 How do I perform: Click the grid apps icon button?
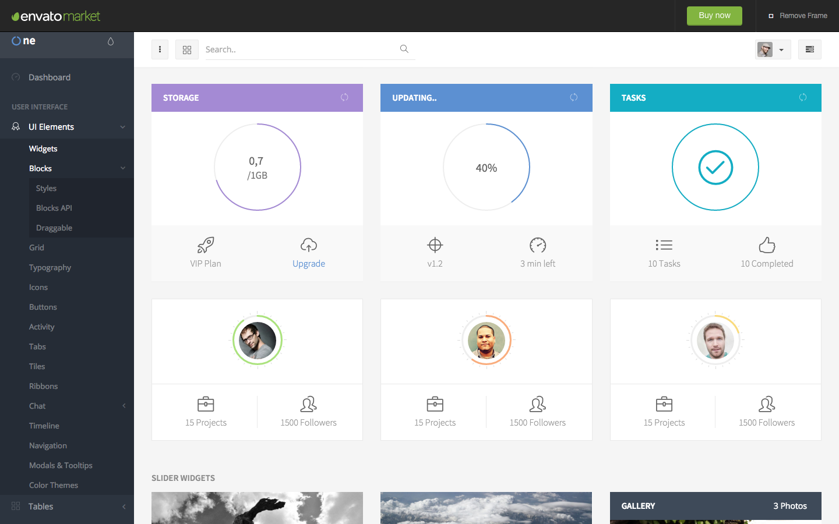tap(187, 49)
